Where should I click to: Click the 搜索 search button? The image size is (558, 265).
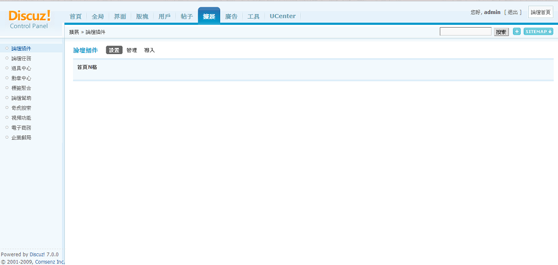(x=501, y=32)
